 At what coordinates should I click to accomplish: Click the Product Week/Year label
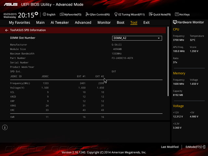(22, 67)
